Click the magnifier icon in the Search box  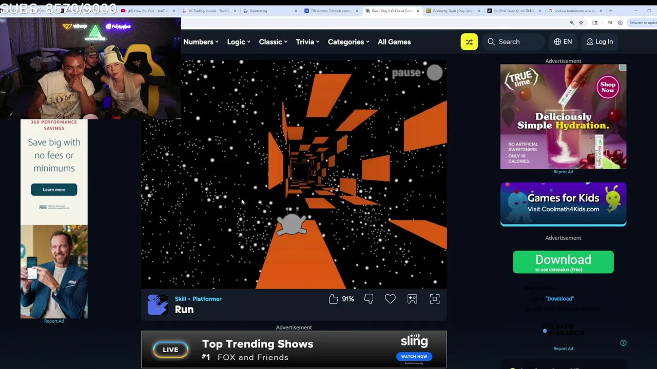click(491, 42)
